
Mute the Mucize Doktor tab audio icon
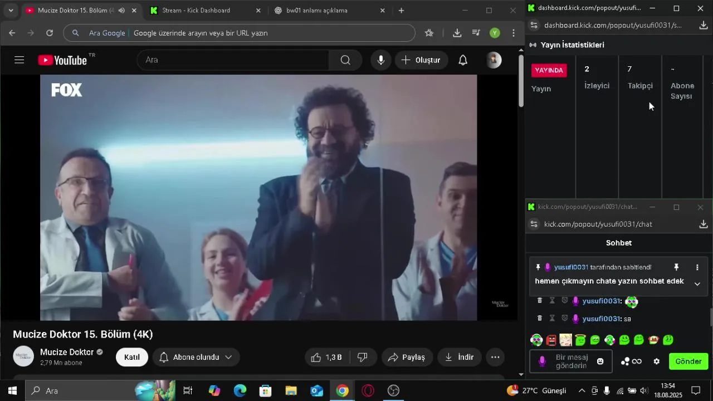tap(121, 11)
